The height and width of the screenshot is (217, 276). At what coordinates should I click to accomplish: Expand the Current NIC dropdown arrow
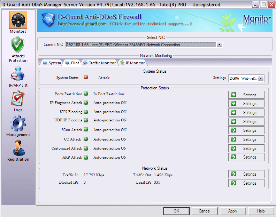tap(219, 45)
